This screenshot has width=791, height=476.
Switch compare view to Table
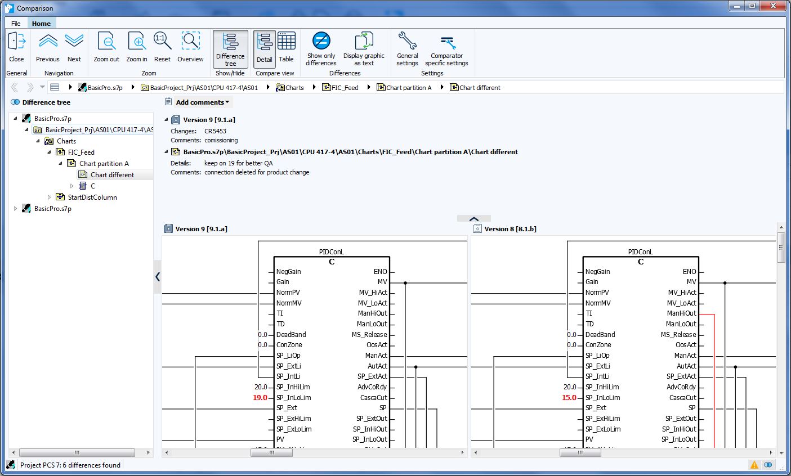[x=286, y=47]
